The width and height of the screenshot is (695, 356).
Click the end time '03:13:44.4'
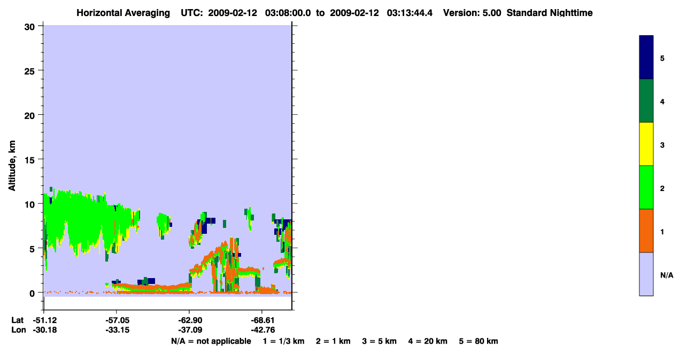[x=410, y=13]
